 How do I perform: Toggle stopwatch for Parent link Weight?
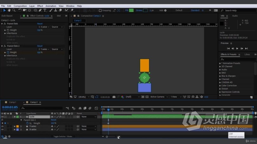click(x=8, y=30)
